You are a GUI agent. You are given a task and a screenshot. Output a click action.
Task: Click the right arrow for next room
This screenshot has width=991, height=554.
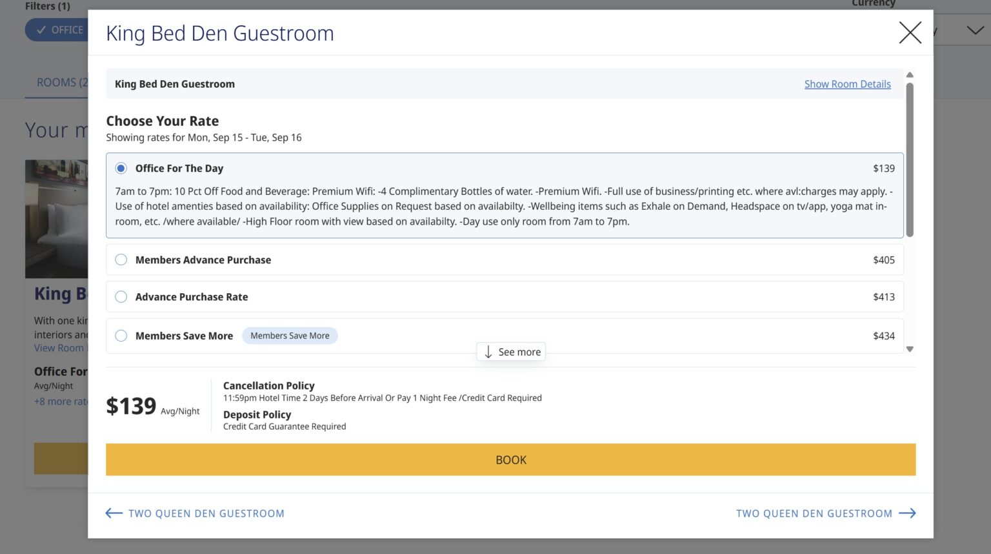pyautogui.click(x=907, y=513)
